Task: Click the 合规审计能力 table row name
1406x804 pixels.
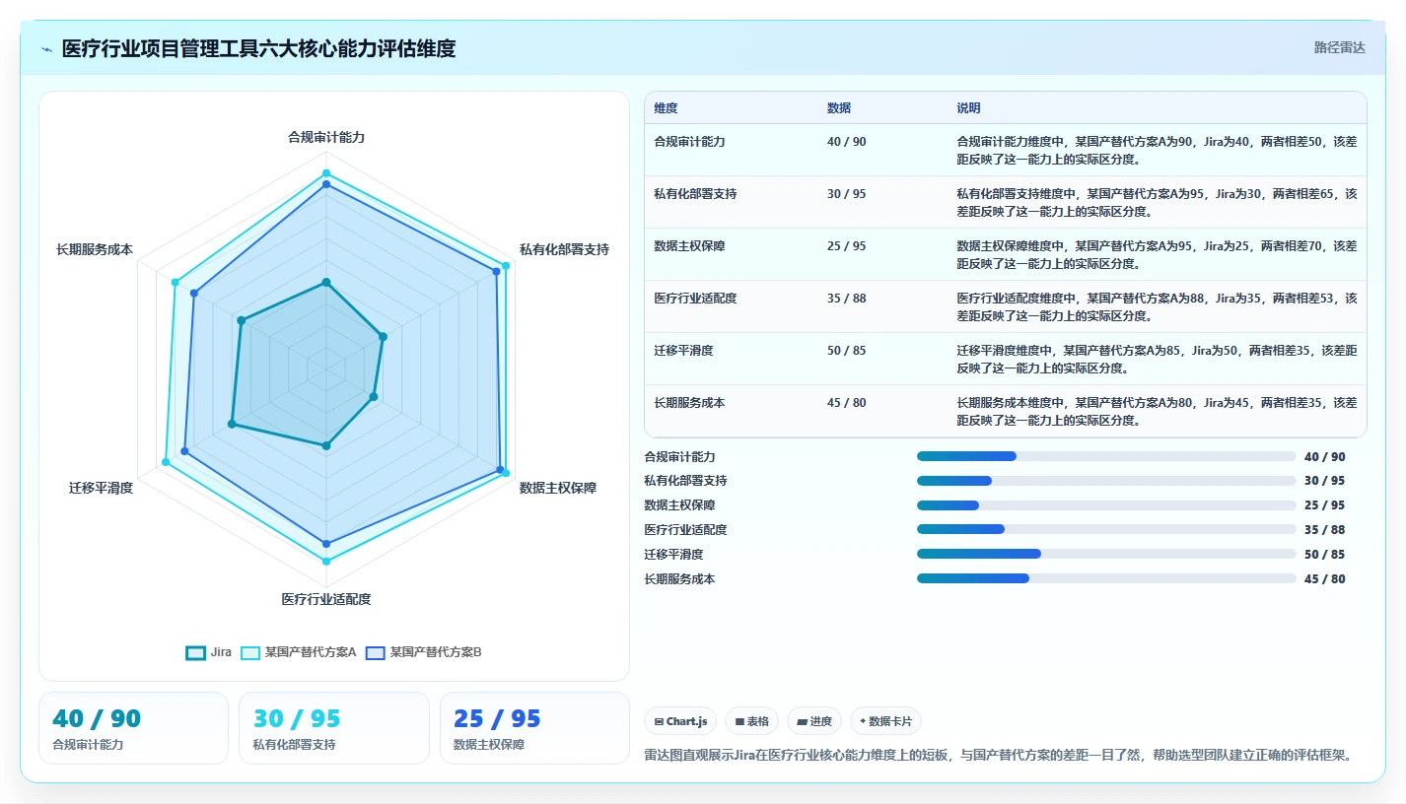Action: [689, 142]
